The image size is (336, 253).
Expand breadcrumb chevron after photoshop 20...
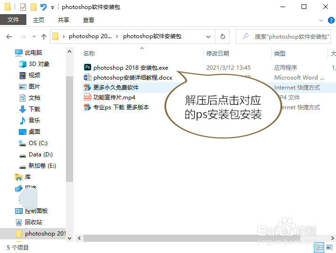pos(117,37)
